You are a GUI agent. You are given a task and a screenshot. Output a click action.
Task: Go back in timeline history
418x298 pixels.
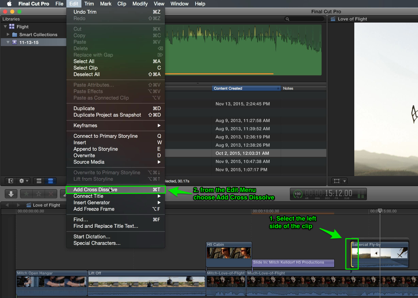click(x=7, y=205)
